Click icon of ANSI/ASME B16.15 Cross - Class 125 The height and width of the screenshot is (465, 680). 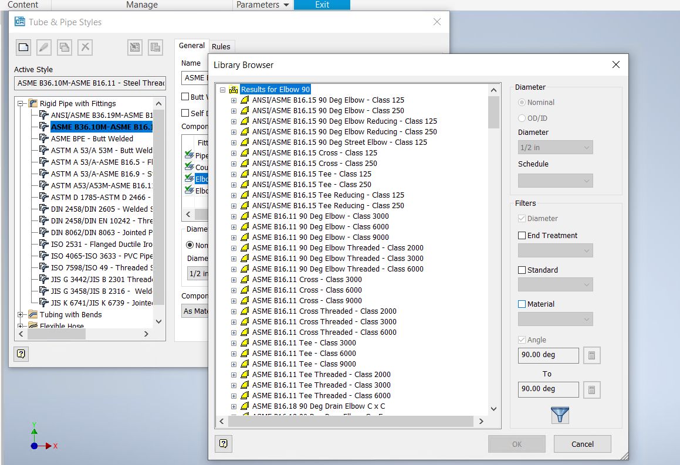click(245, 152)
